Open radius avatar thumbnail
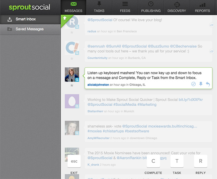The width and height of the screenshot is (217, 179). (x=72, y=22)
